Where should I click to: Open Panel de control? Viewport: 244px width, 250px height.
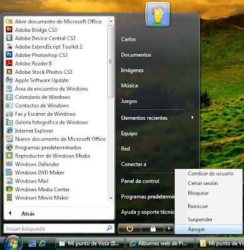140,181
